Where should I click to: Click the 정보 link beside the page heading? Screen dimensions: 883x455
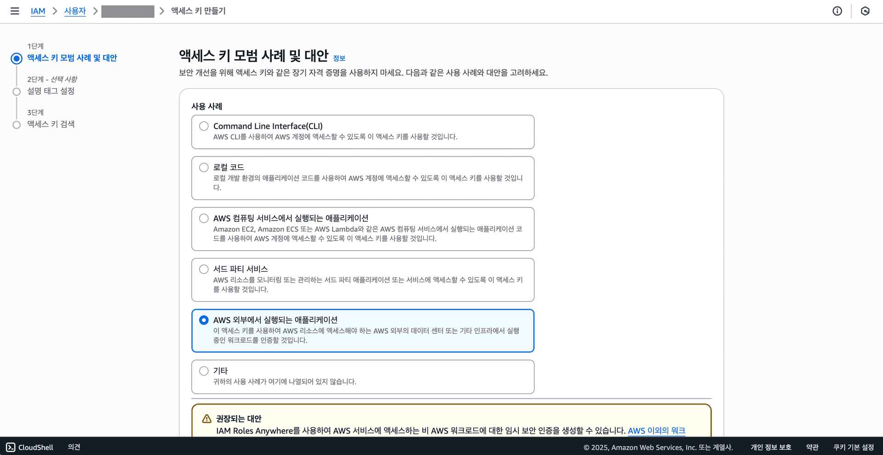click(339, 58)
